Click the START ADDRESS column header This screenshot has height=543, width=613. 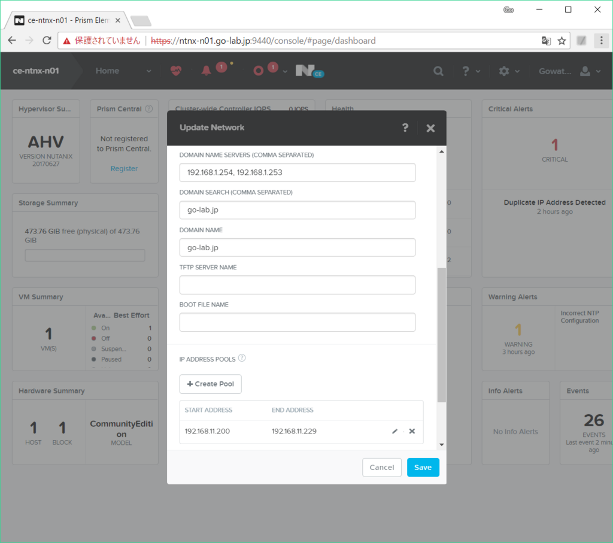point(208,410)
